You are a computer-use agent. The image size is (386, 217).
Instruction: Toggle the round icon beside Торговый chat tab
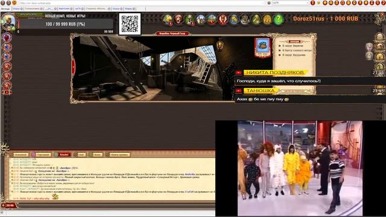pyautogui.click(x=33, y=154)
